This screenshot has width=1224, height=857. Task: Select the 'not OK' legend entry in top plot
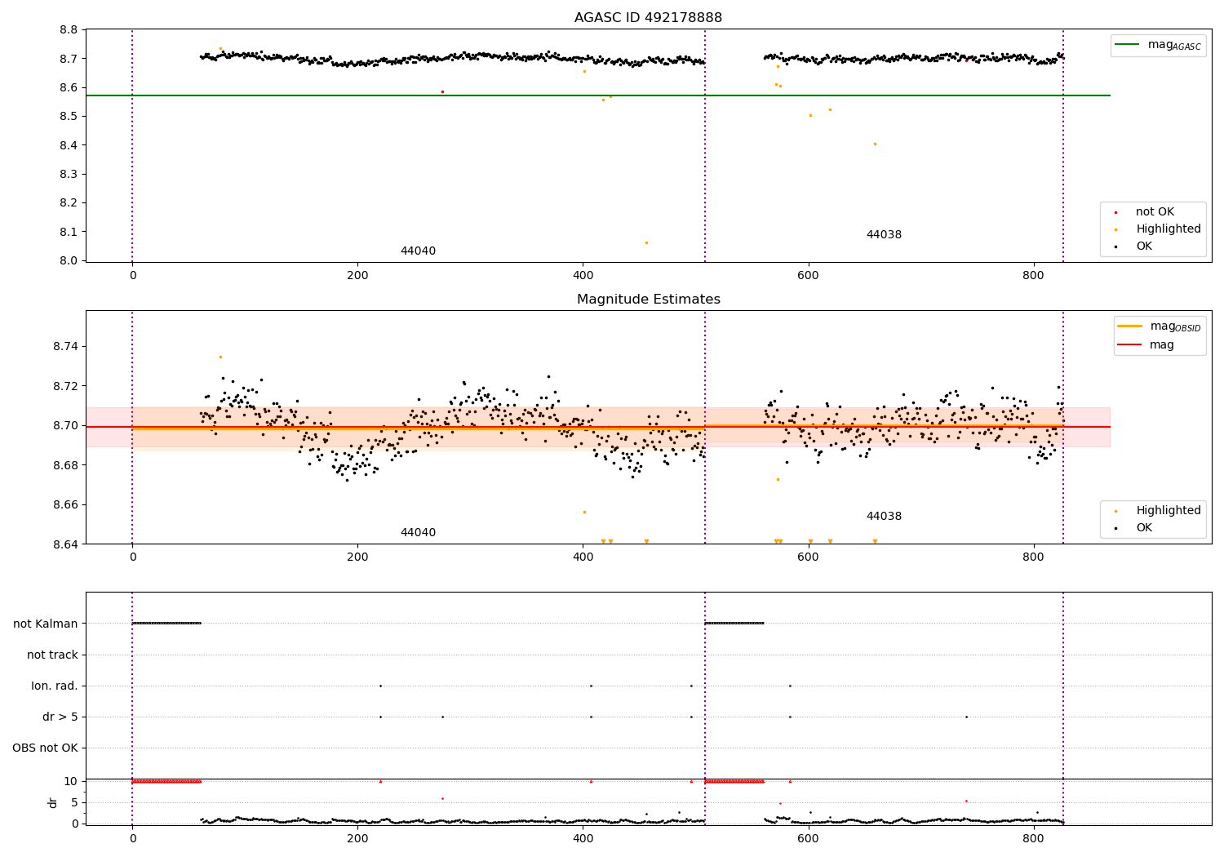point(1155,212)
